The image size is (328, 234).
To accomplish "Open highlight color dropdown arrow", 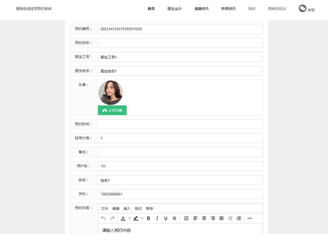I will coord(142,218).
